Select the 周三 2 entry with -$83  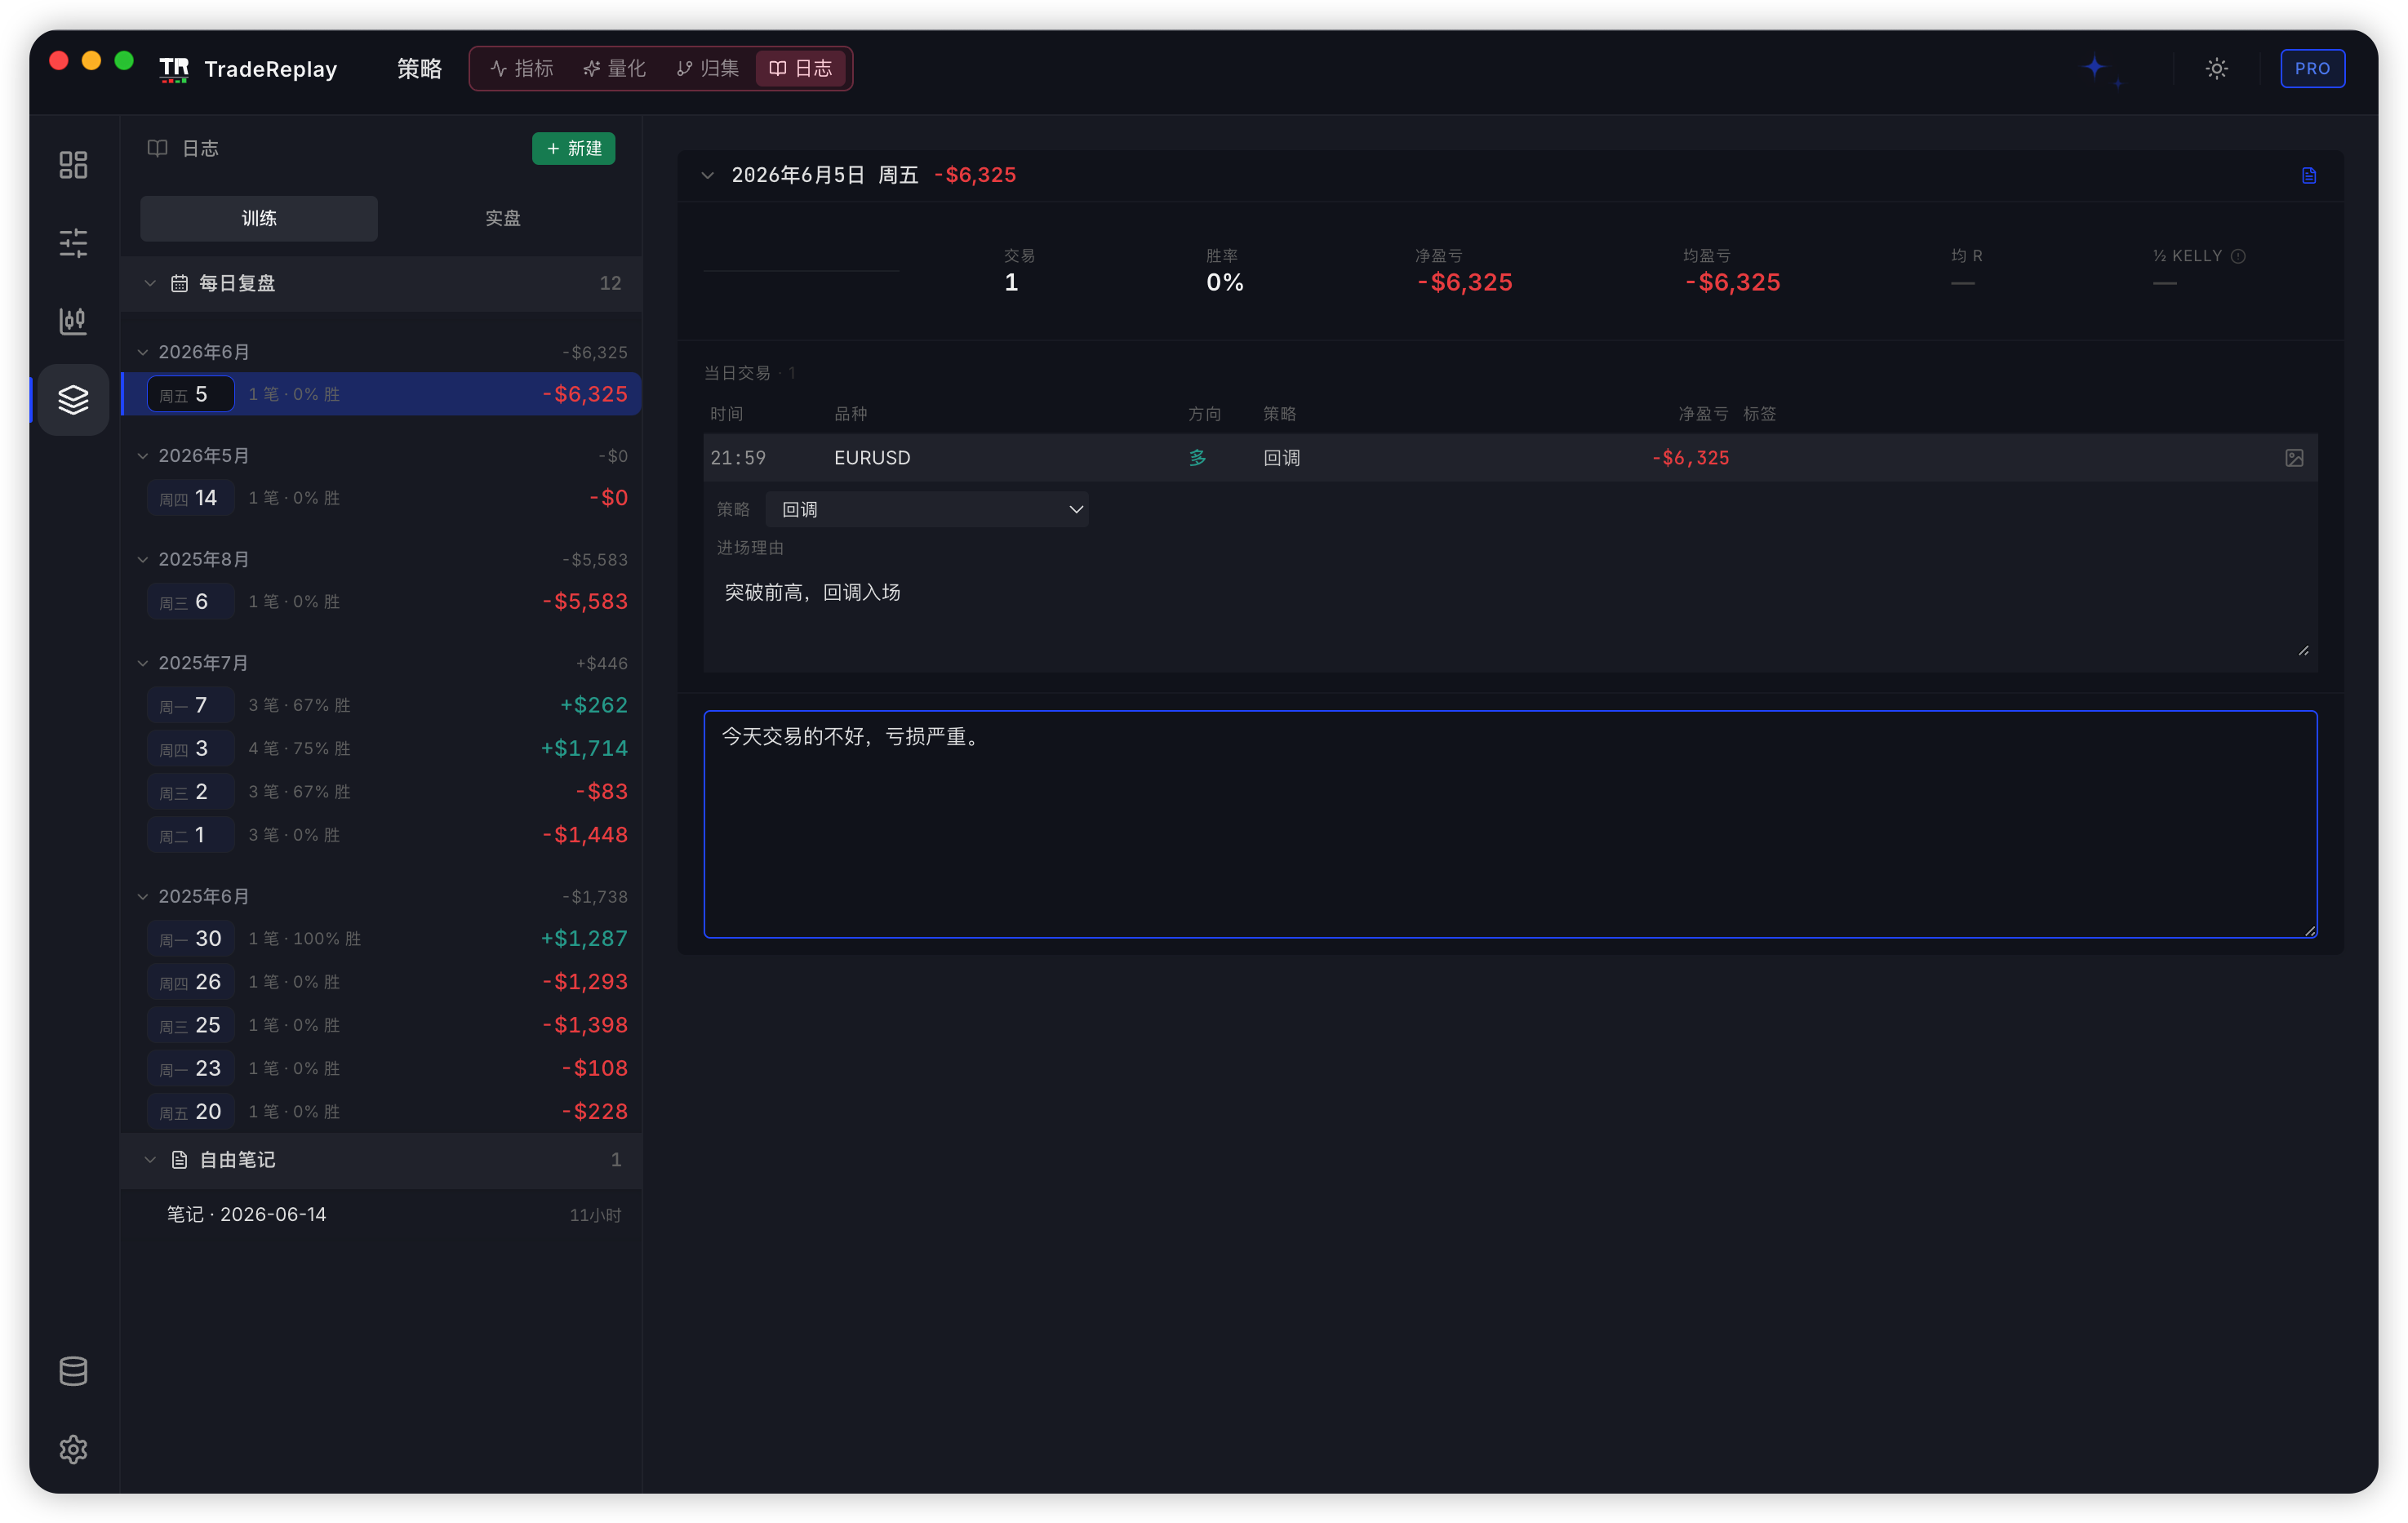381,791
